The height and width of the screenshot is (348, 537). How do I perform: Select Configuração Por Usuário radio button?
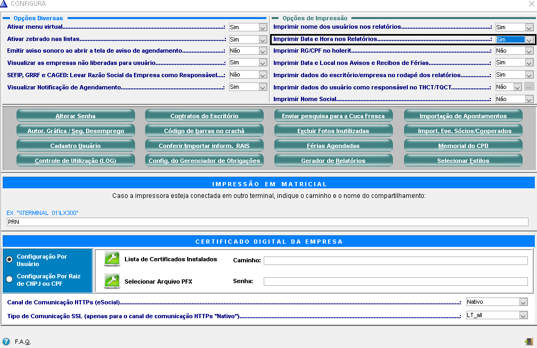[10, 260]
